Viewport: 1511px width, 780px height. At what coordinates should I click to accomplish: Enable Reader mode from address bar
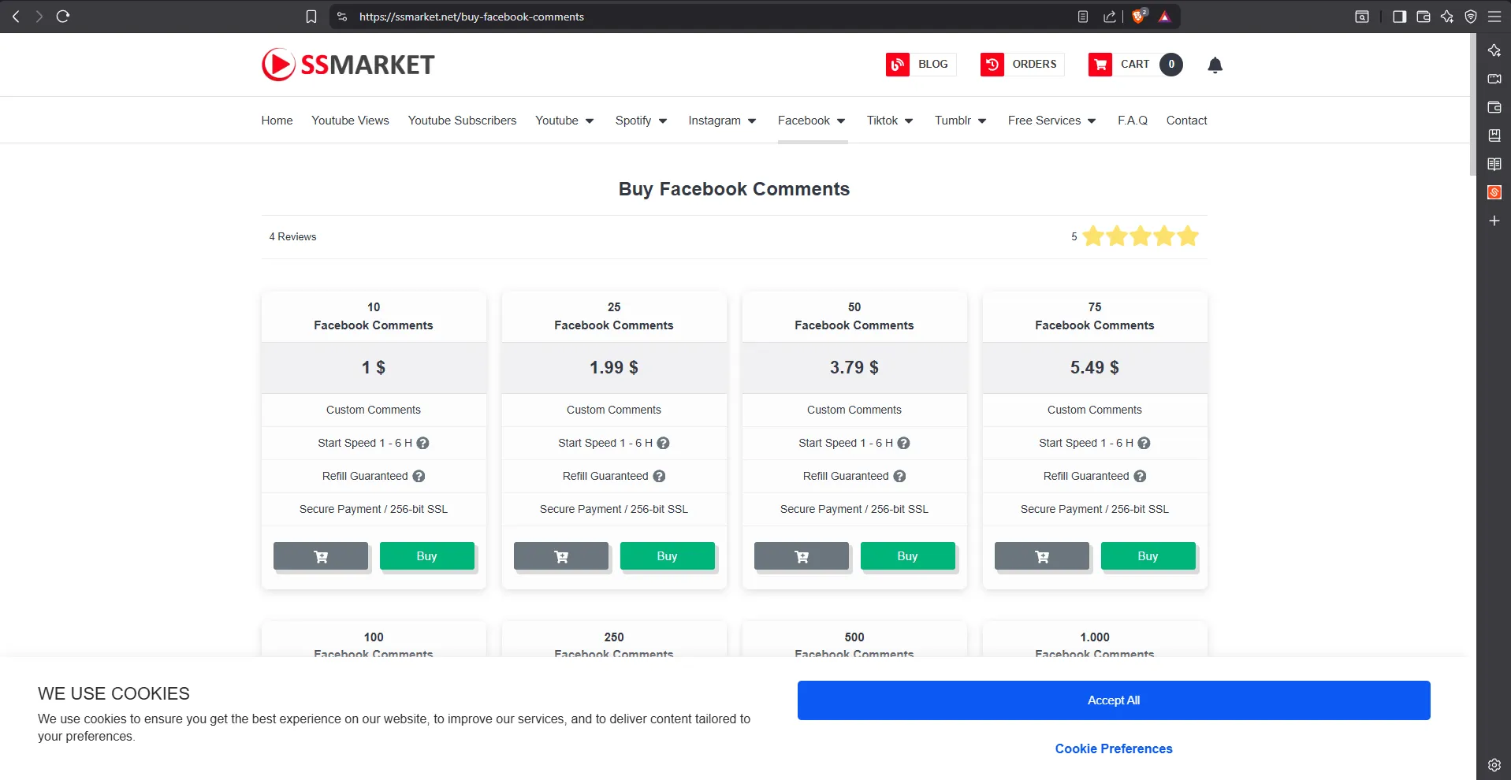click(1082, 16)
